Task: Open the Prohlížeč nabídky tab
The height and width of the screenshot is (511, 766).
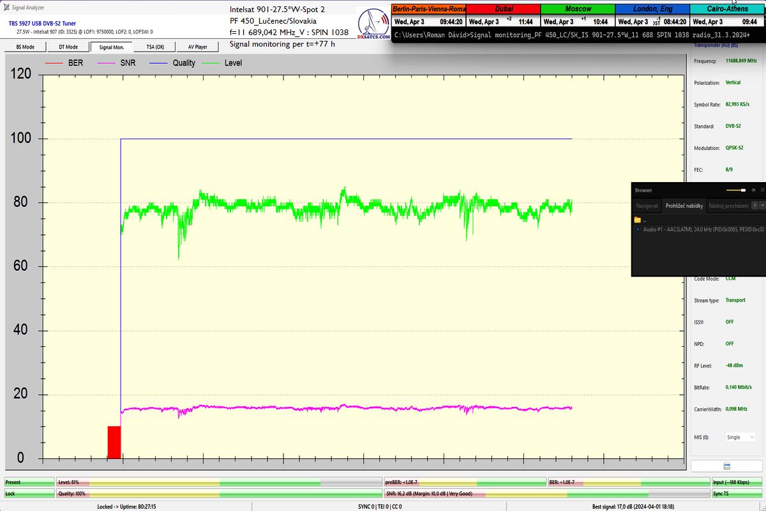Action: pyautogui.click(x=684, y=206)
